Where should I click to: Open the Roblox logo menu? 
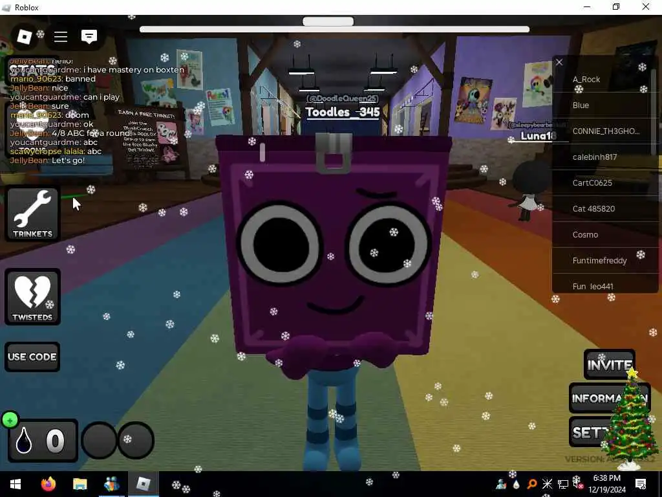[24, 37]
